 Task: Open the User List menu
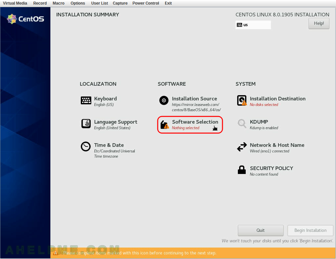[x=99, y=3]
